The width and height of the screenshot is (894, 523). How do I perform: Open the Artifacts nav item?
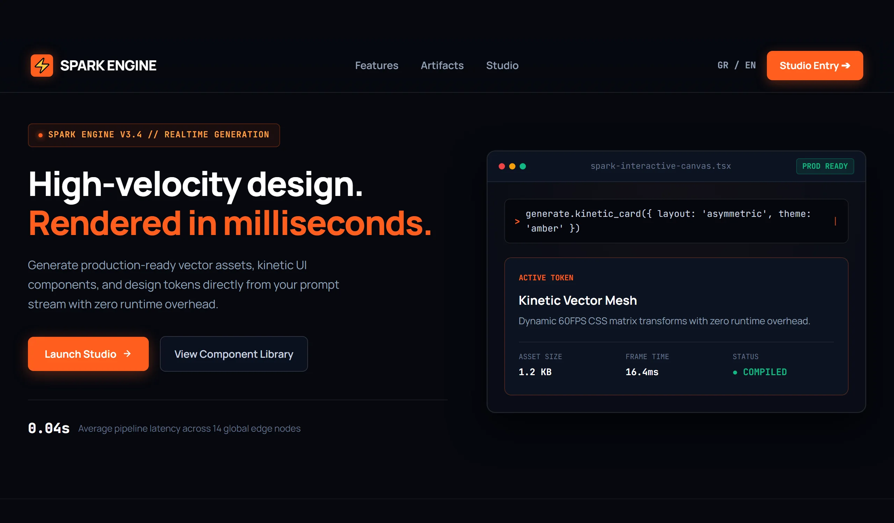442,66
